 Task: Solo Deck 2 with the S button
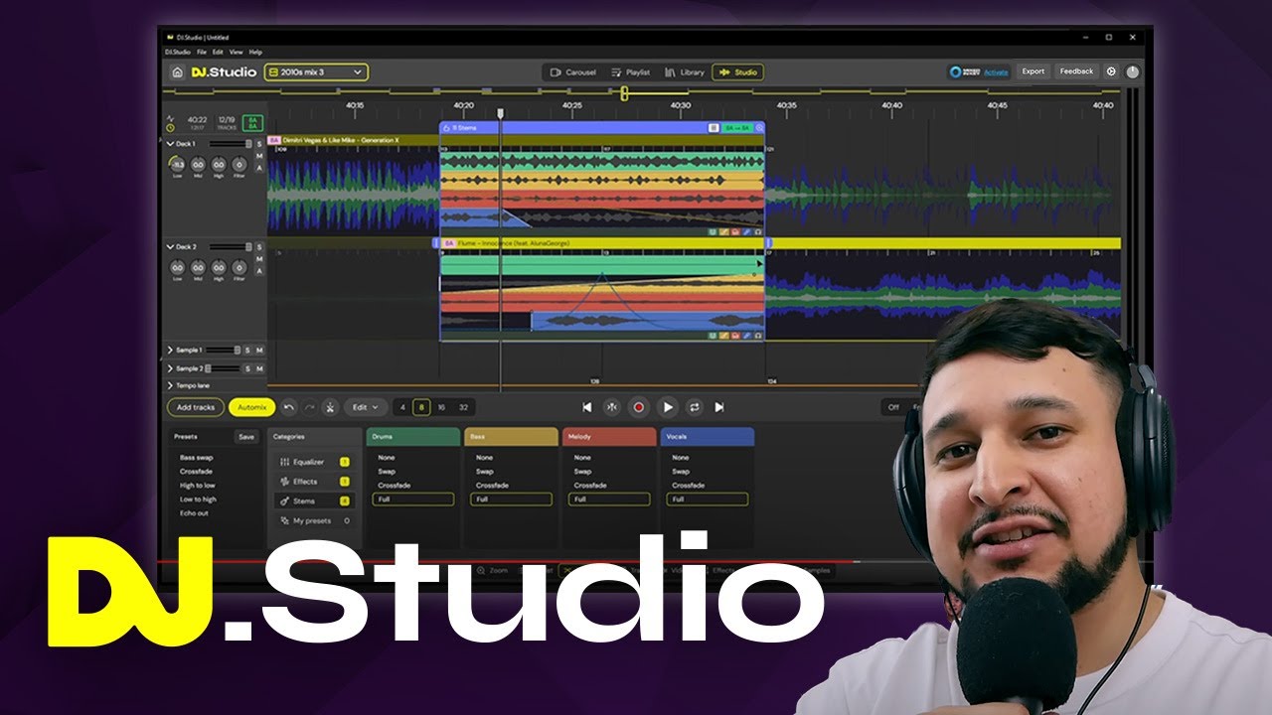pyautogui.click(x=259, y=247)
